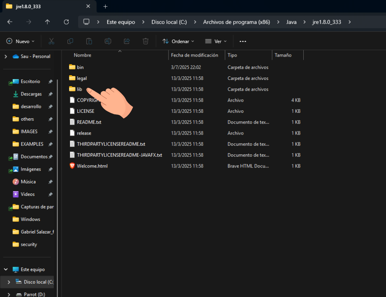Click the computer monitor icon in address bar
Viewport: 386px width, 297px height.
(x=86, y=22)
